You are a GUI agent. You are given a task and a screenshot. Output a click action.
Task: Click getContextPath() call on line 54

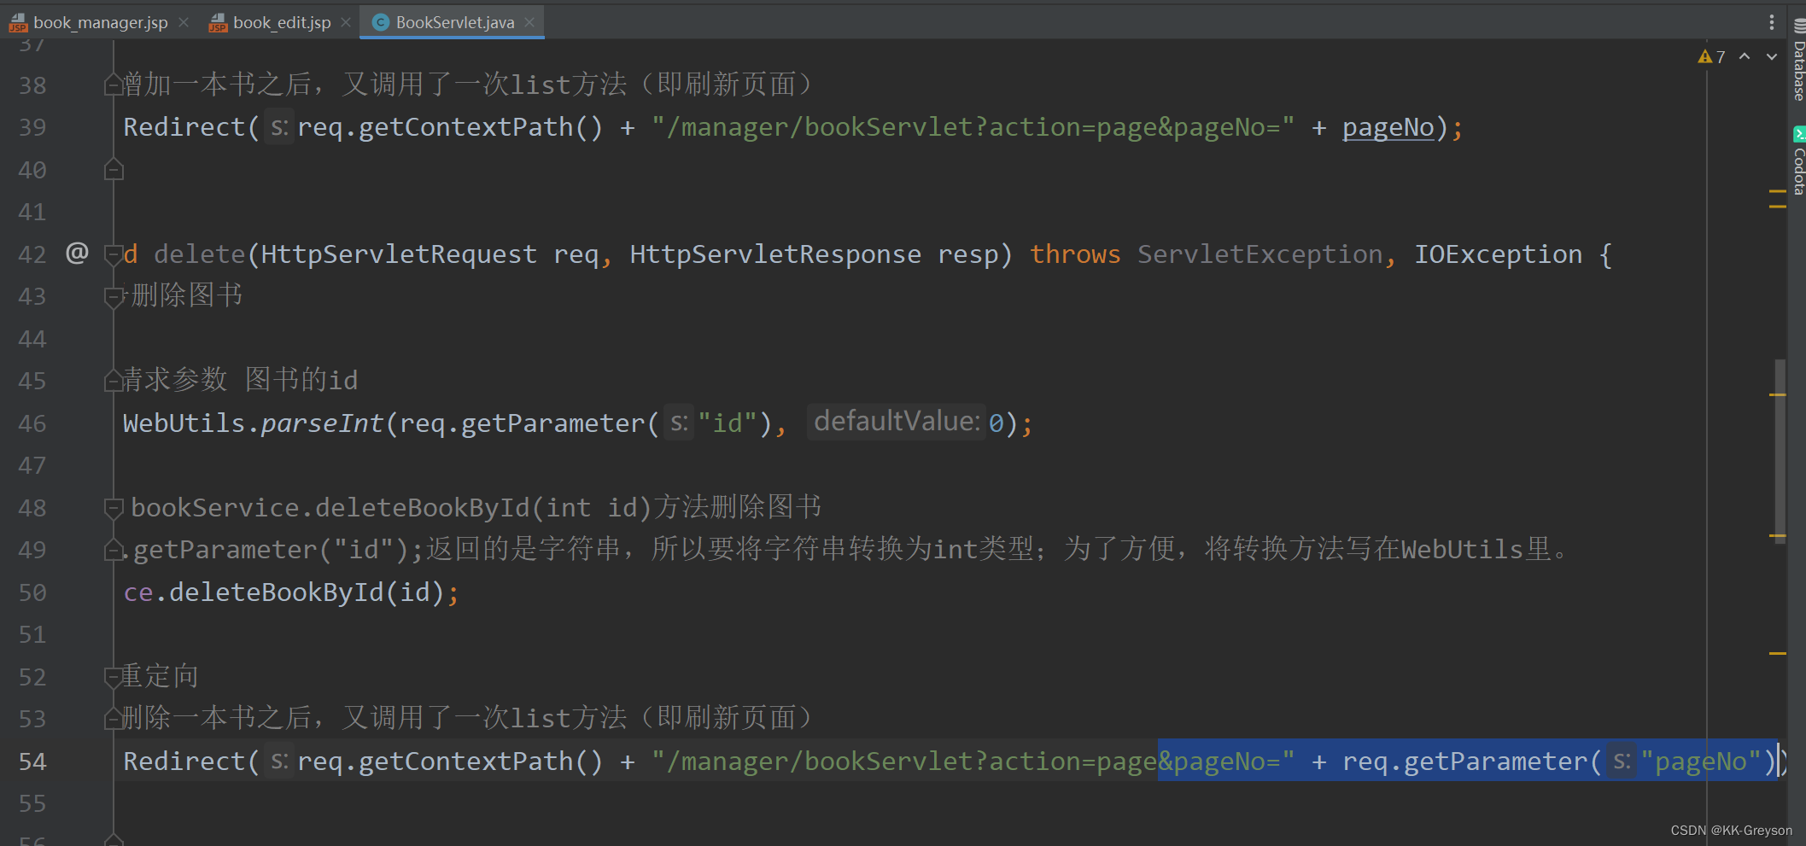point(480,761)
